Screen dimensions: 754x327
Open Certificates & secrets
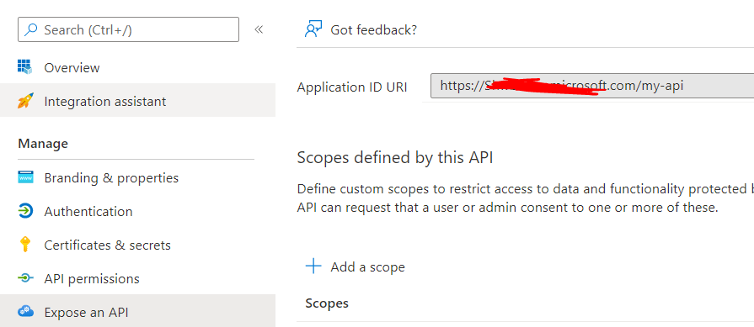click(107, 245)
